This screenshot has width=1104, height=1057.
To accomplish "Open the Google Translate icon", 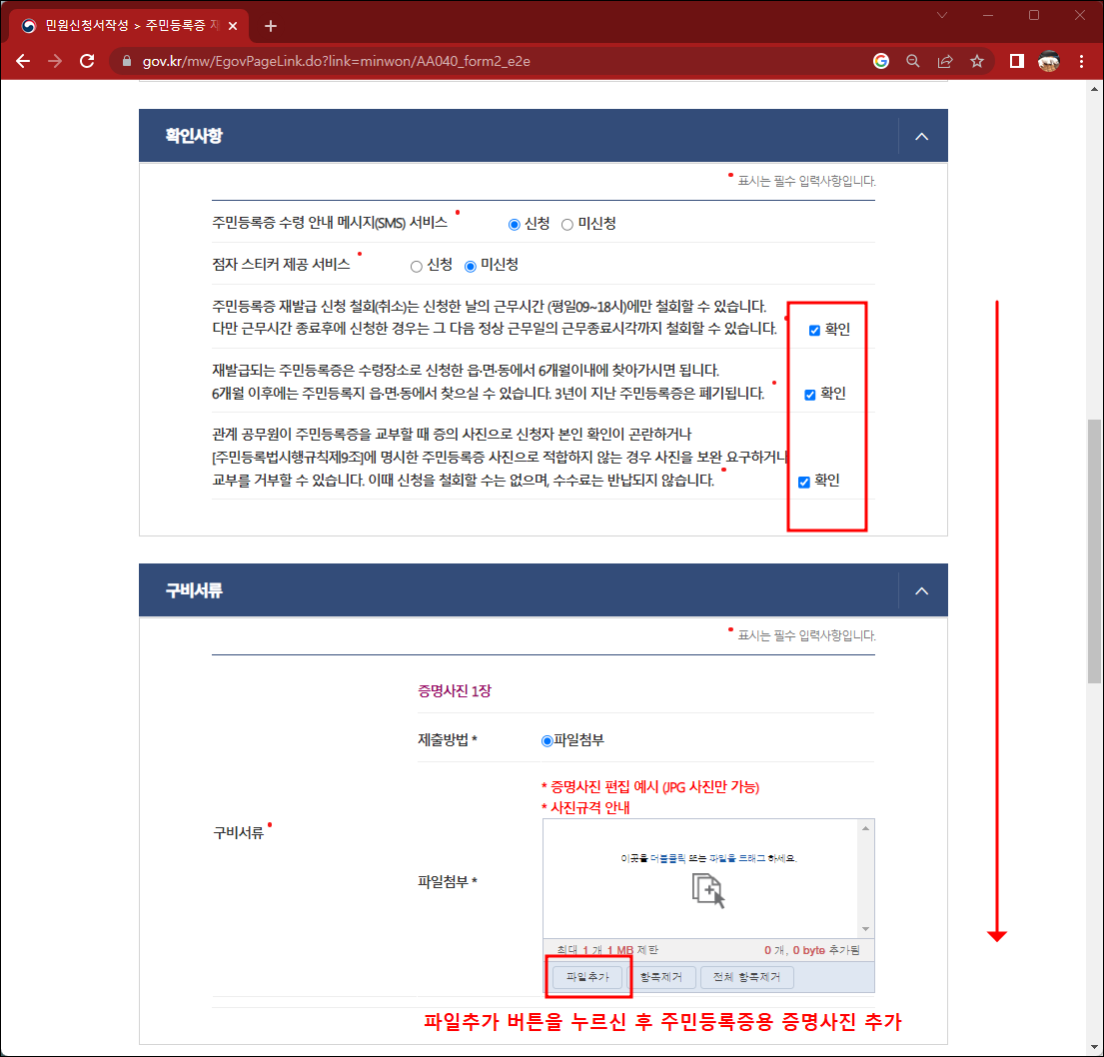I will 880,61.
